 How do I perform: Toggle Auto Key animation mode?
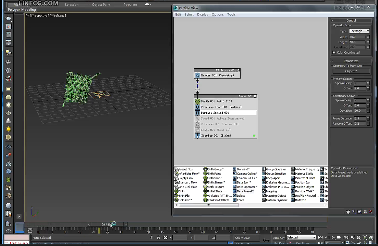(x=280, y=237)
